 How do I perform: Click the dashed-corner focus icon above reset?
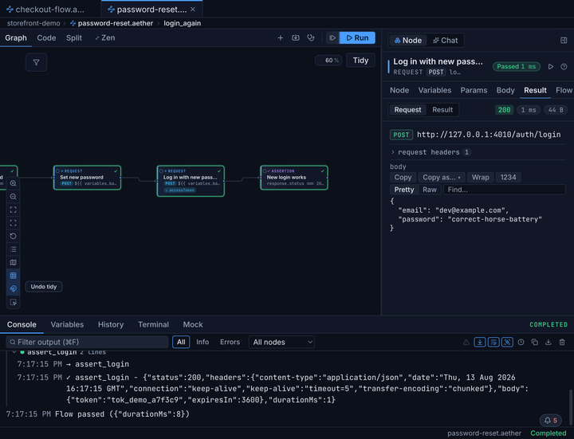(14, 223)
